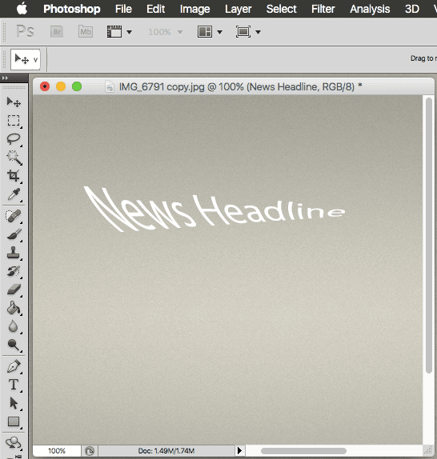Select the Dodge tool
Image resolution: width=437 pixels, height=459 pixels.
[x=14, y=345]
